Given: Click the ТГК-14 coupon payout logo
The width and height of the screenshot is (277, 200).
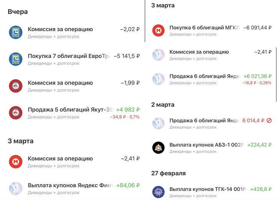Looking at the screenshot, I should pos(158,192).
